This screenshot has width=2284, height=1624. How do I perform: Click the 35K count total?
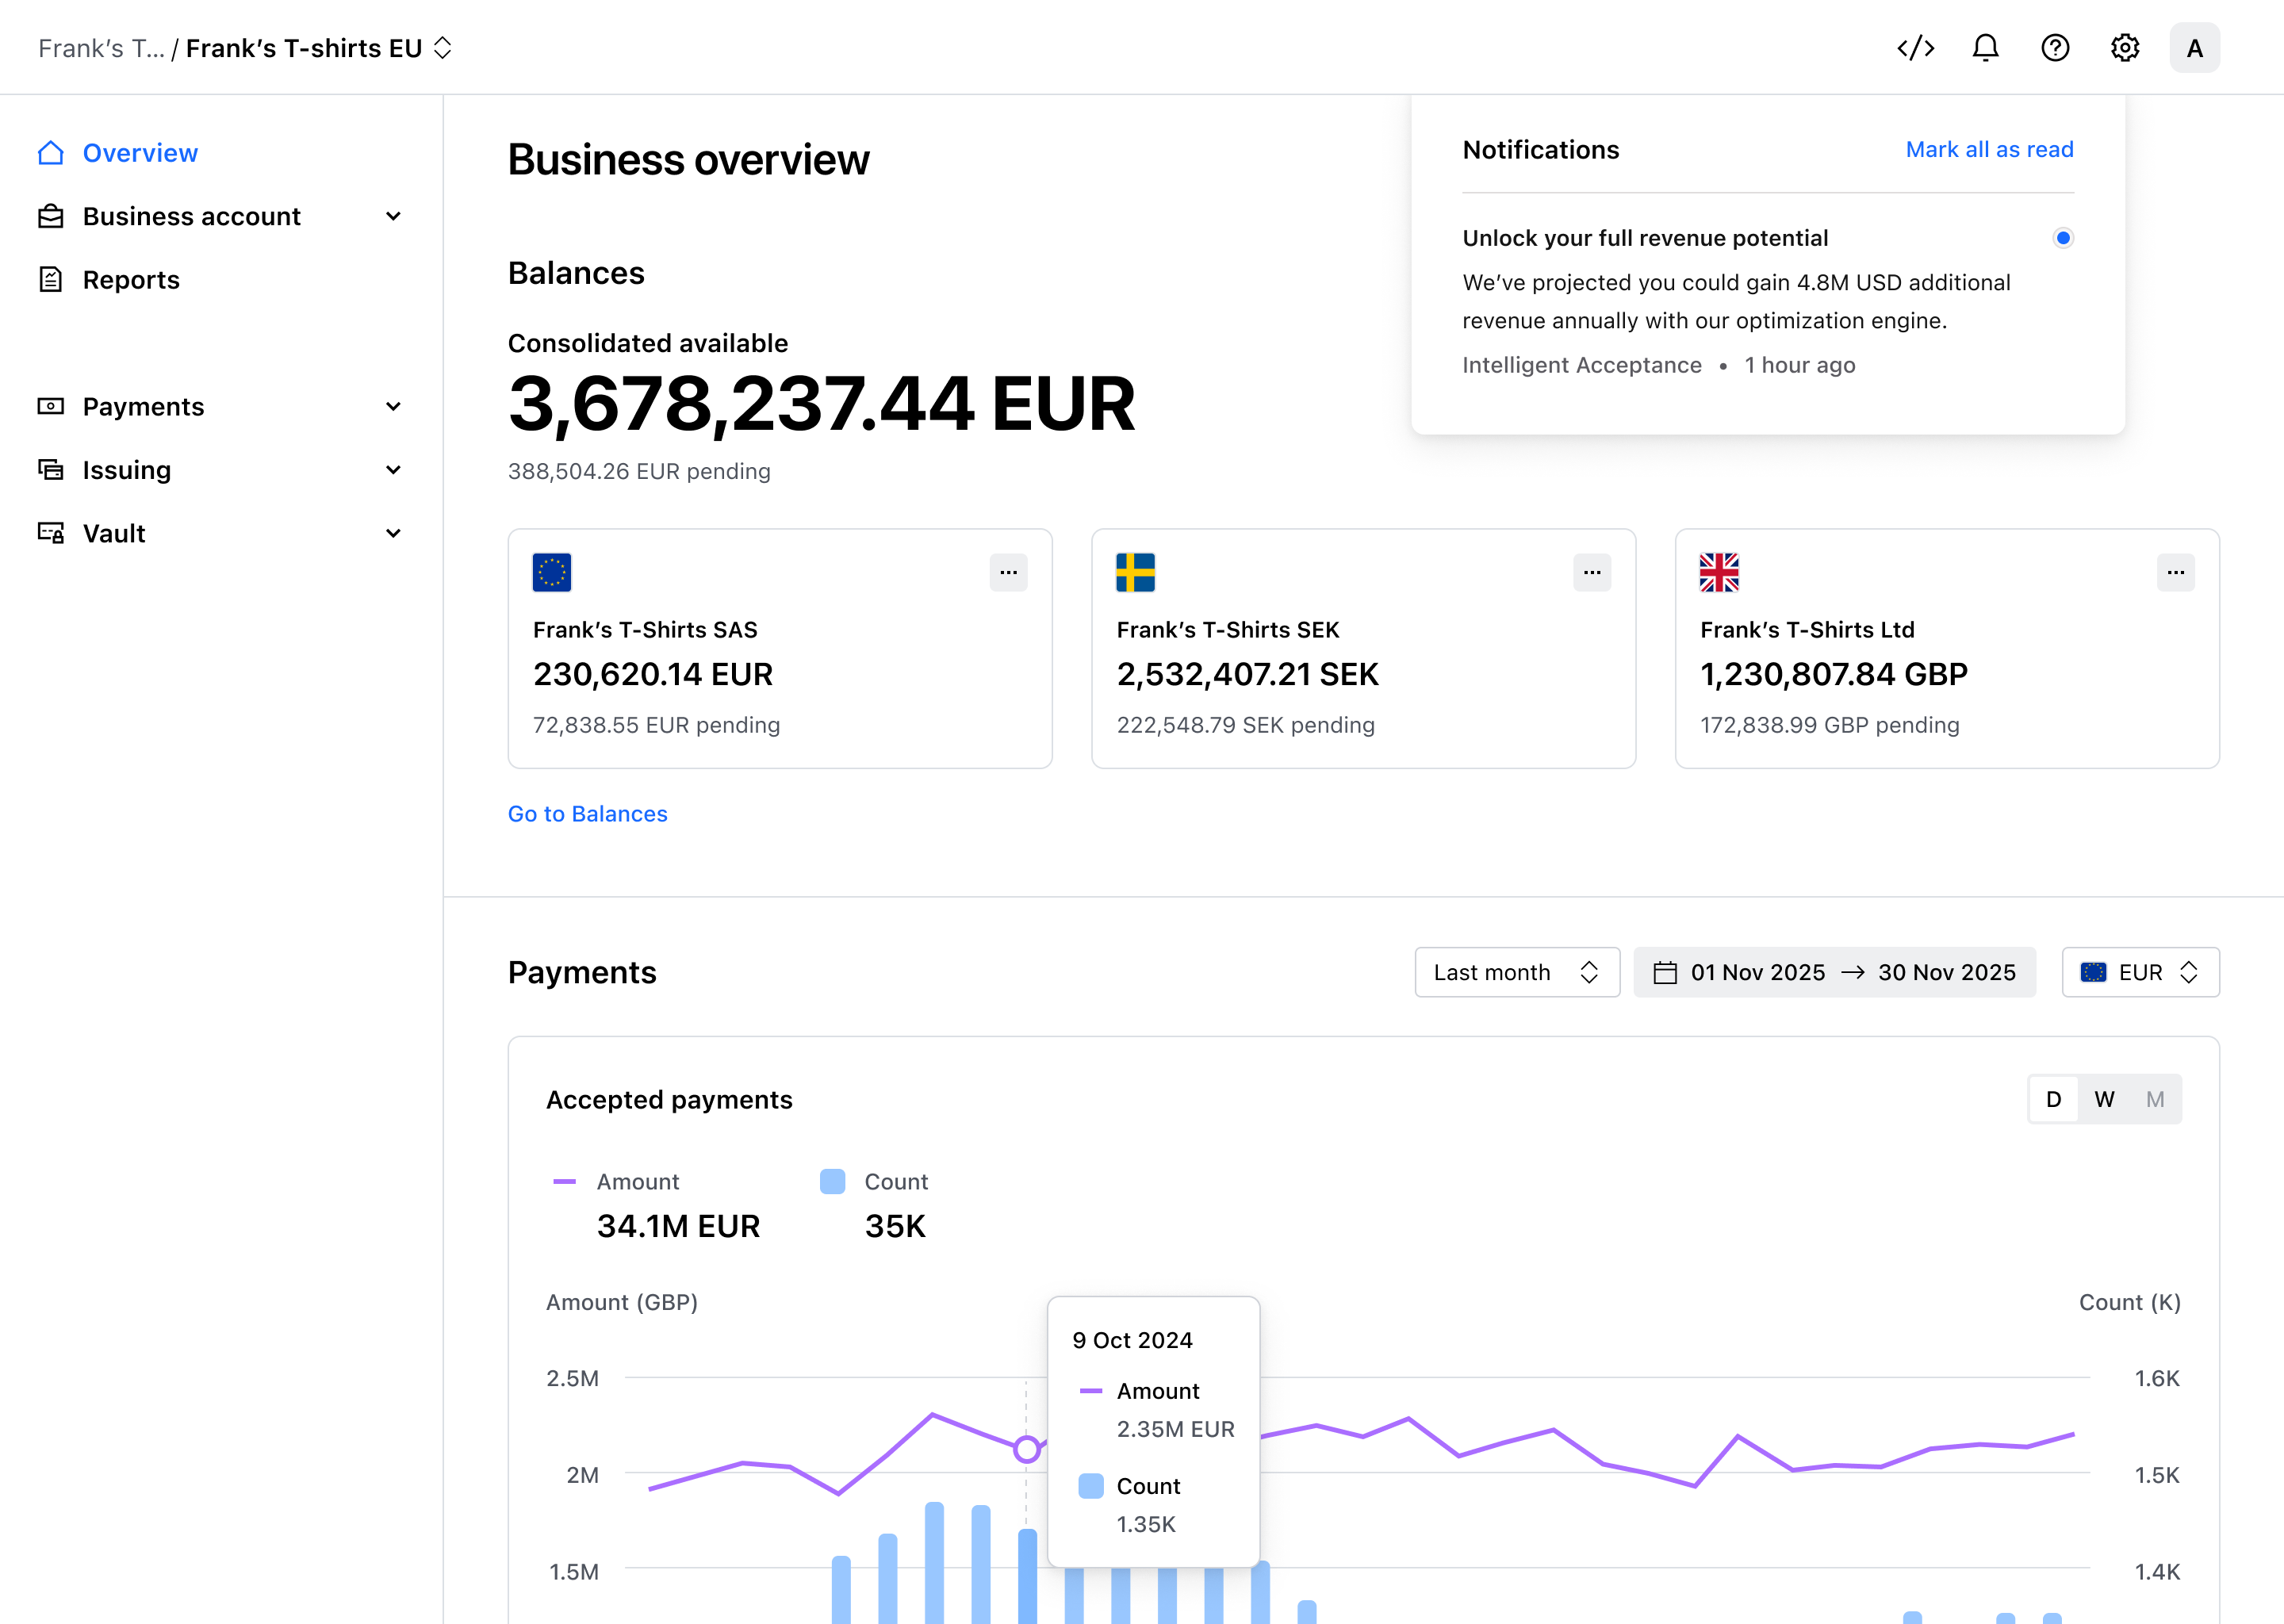tap(895, 1227)
